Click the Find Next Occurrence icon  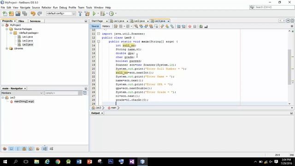146,26
